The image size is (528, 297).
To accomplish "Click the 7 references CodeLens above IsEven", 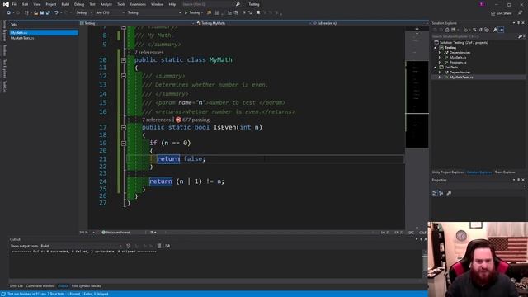I will click(156, 120).
